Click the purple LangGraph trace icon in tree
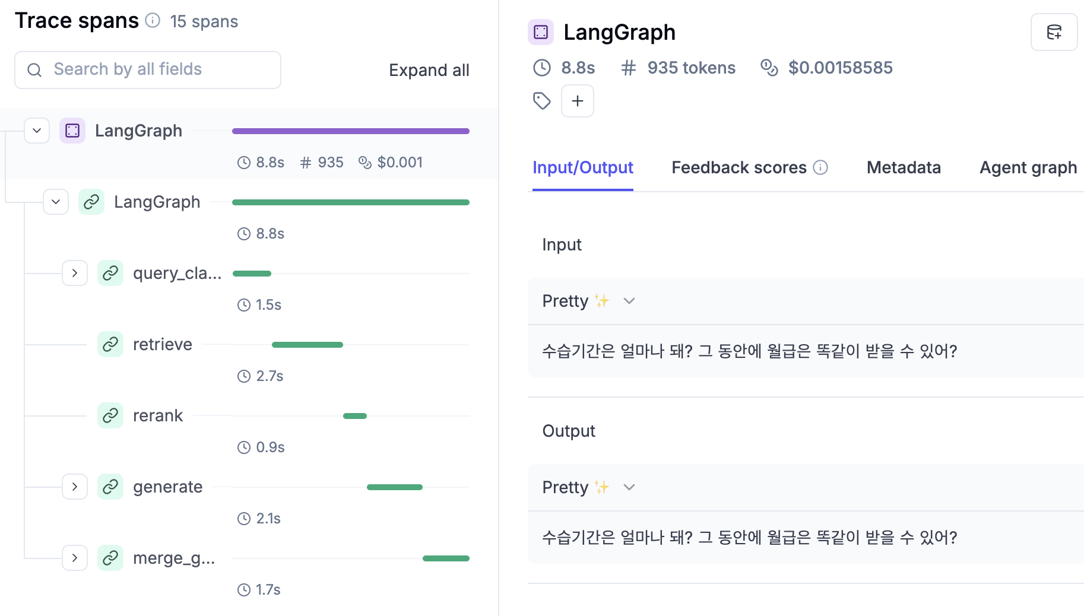This screenshot has width=1084, height=616. pyautogui.click(x=72, y=131)
